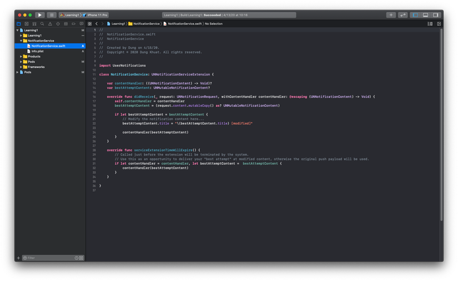
Task: Toggle the right inspectors panel
Action: [436, 15]
